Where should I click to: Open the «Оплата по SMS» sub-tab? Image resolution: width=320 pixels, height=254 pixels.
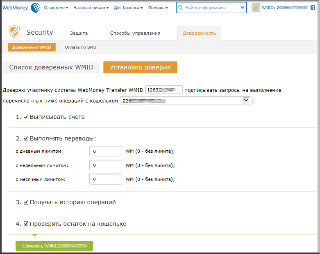80,47
